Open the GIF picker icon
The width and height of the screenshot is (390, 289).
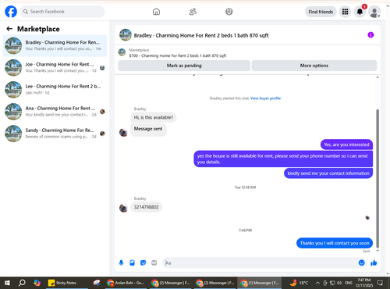pyautogui.click(x=154, y=262)
